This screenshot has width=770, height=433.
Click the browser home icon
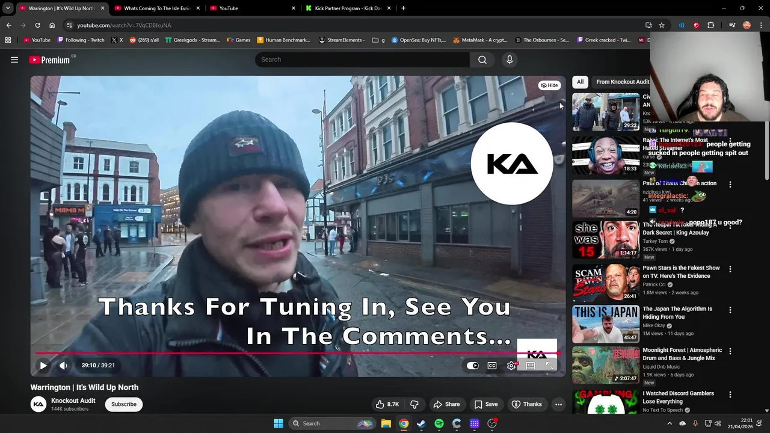pyautogui.click(x=52, y=25)
